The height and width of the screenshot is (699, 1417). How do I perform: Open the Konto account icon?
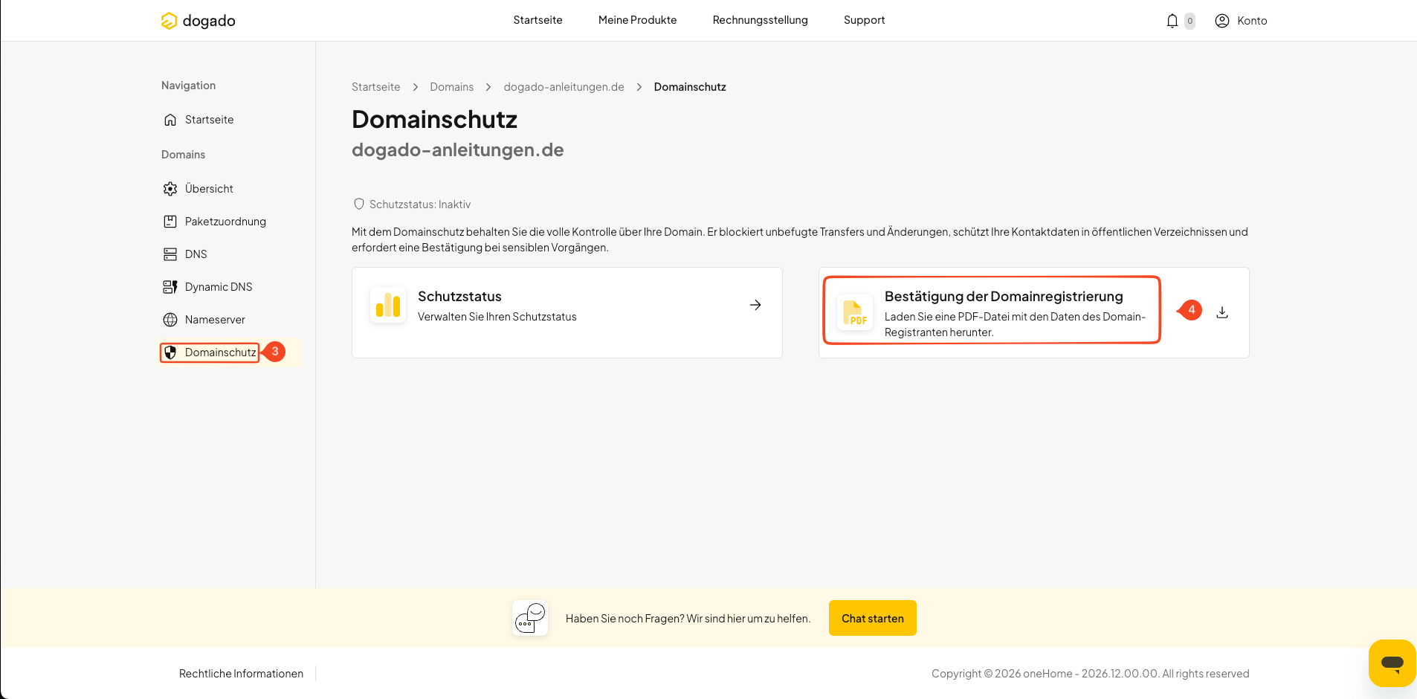point(1222,21)
